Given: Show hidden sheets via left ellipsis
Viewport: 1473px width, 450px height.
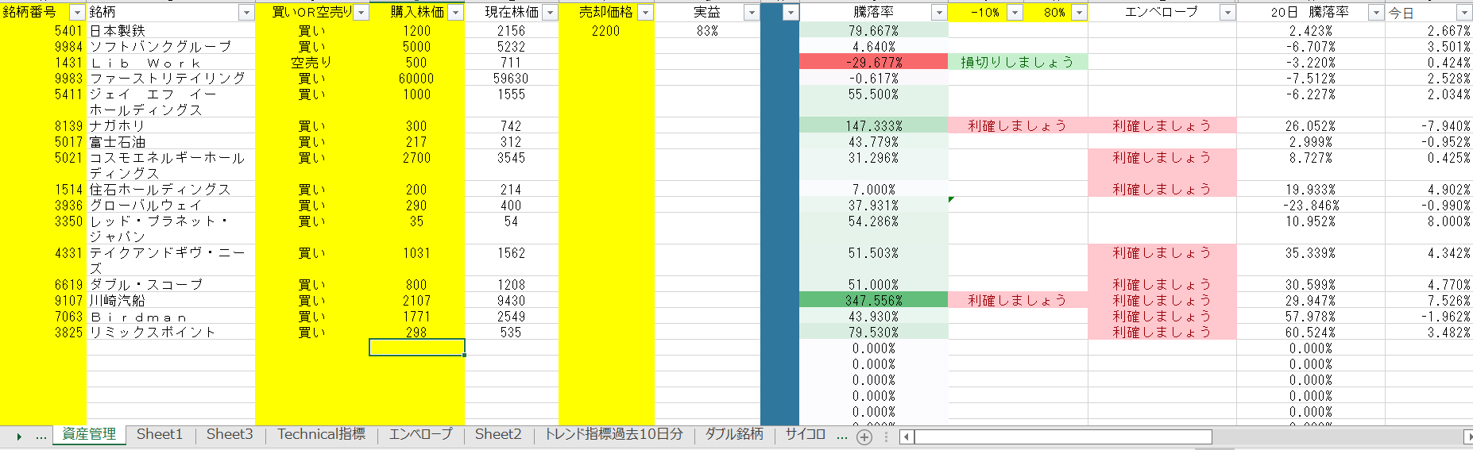Looking at the screenshot, I should [x=41, y=437].
